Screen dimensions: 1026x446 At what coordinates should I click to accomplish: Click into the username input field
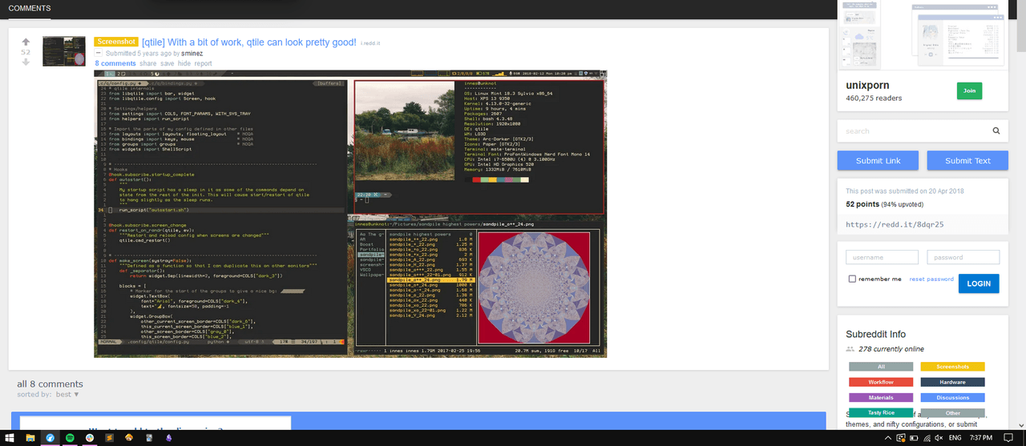(x=882, y=257)
